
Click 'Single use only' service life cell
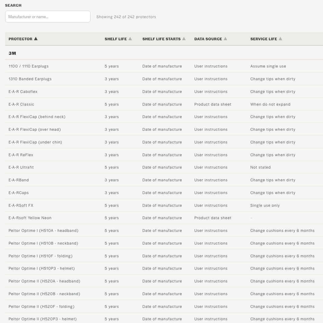coord(265,205)
